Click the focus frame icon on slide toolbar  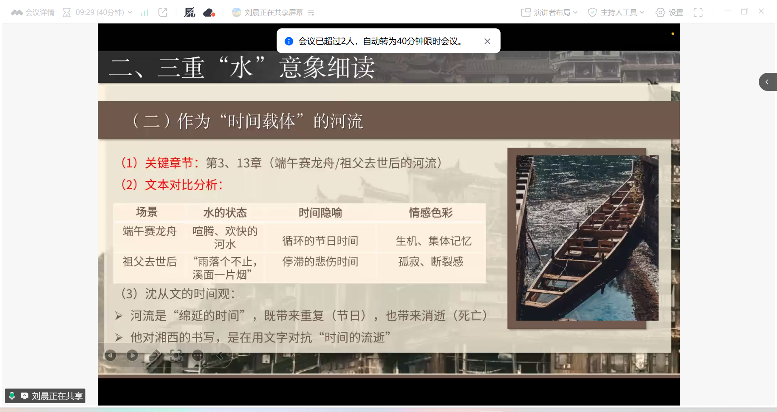(x=176, y=355)
